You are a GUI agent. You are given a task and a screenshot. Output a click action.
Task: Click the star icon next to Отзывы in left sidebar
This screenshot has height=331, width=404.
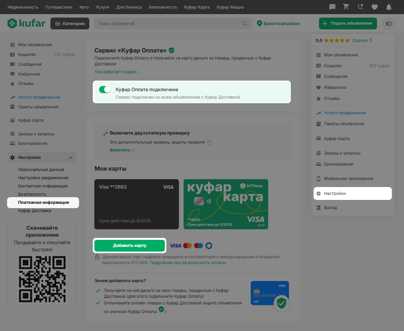coord(13,83)
